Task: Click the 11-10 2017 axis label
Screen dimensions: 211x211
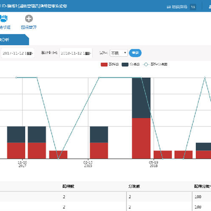Action: click(x=22, y=164)
